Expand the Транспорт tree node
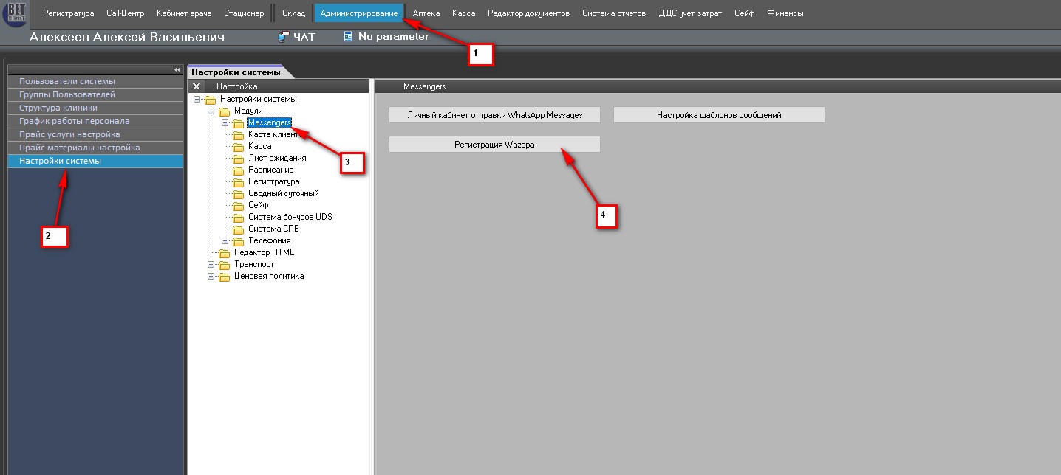Screen dimensions: 1061x475 pyautogui.click(x=211, y=265)
